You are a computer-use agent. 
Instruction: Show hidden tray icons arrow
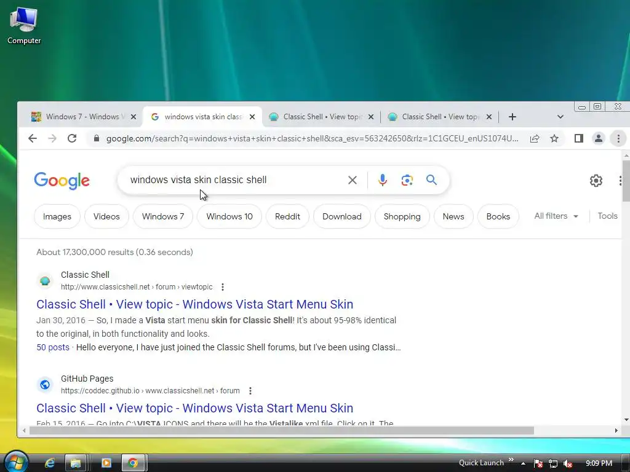523,463
